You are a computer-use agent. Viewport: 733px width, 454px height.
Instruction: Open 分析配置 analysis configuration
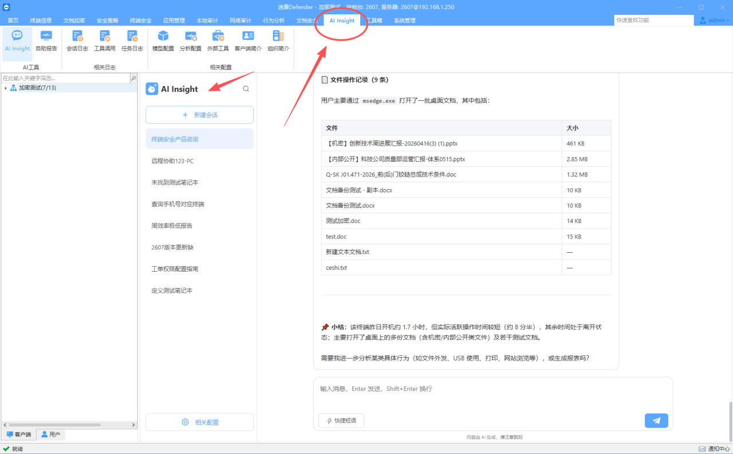(191, 41)
